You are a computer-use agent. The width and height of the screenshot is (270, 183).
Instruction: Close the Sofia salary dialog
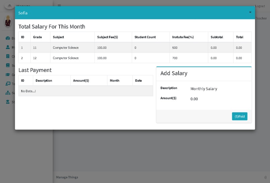coord(250,12)
